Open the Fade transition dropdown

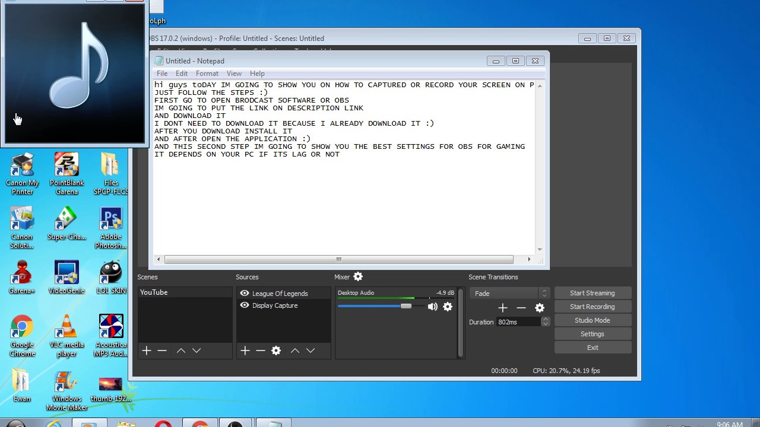[x=509, y=293]
